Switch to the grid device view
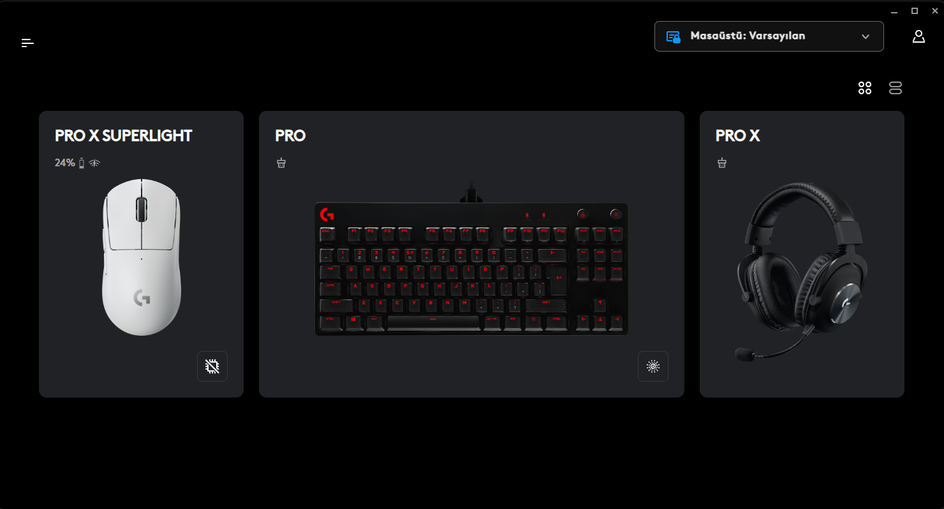 (865, 88)
